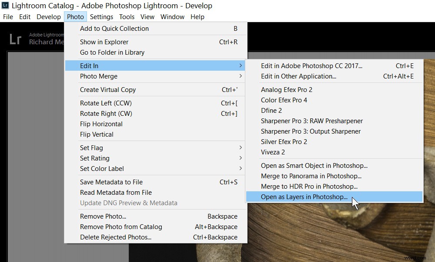This screenshot has height=262, width=435.
Task: Select "Rotate Left (CCW)"
Action: (x=105, y=103)
